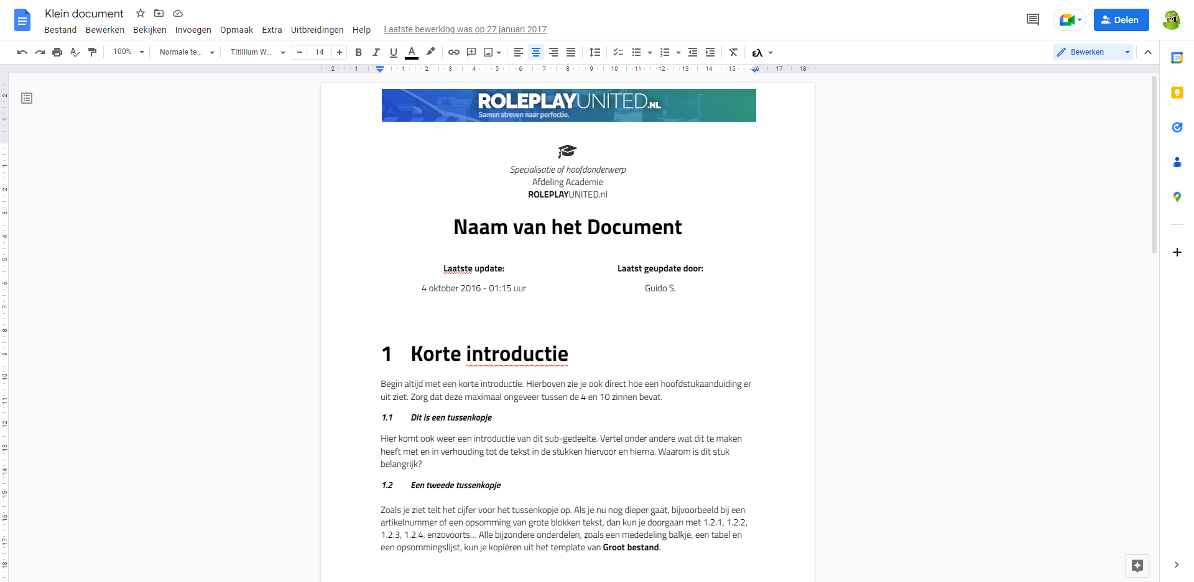Viewport: 1194px width, 582px height.
Task: Click the insert link icon
Action: point(454,52)
